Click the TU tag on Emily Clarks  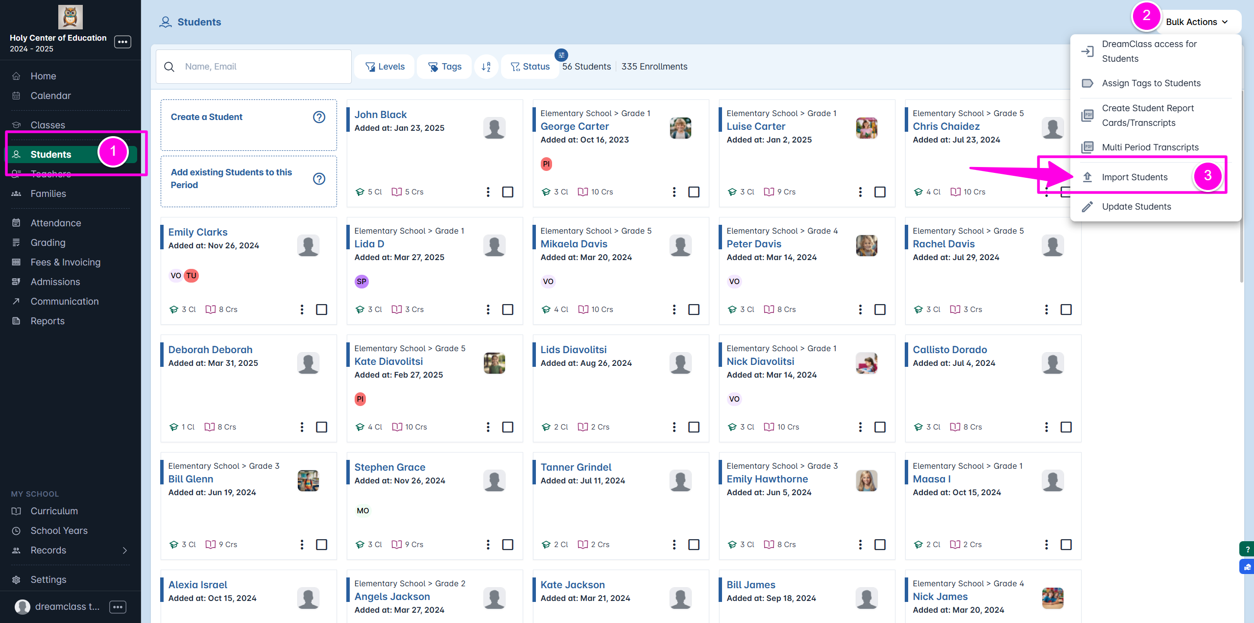click(x=191, y=276)
